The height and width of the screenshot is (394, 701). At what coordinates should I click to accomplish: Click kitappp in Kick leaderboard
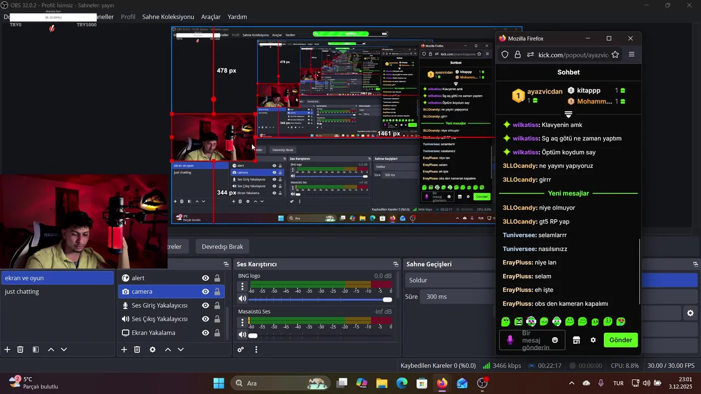click(589, 90)
